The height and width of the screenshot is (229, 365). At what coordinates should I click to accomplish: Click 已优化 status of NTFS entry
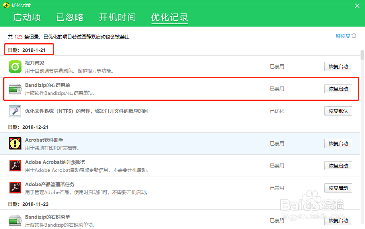(277, 111)
